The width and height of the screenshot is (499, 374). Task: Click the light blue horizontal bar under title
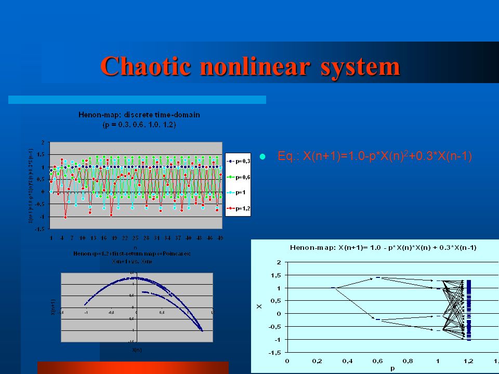pos(137,100)
